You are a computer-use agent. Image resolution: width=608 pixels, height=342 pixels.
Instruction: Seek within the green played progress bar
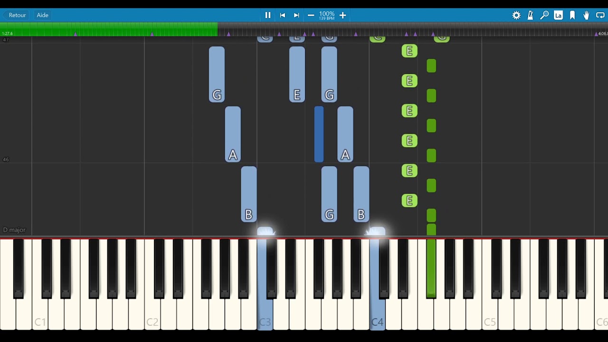pos(109,29)
